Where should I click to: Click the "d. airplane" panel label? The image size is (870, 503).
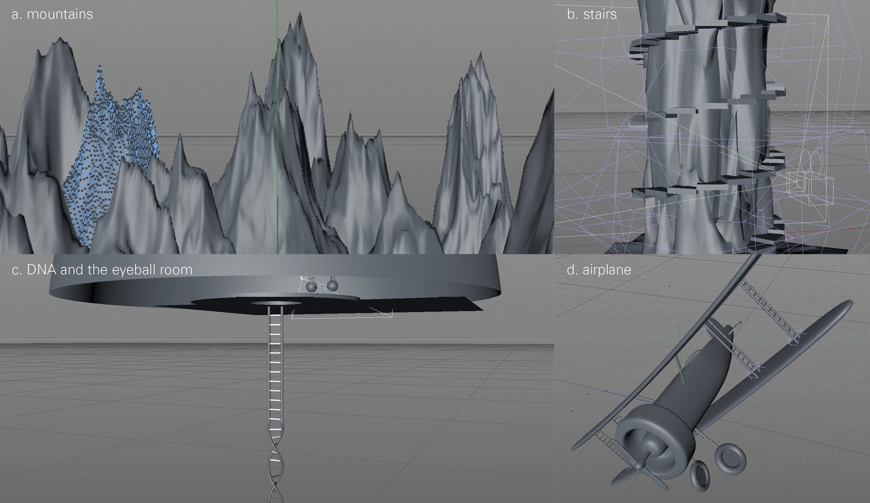point(599,270)
